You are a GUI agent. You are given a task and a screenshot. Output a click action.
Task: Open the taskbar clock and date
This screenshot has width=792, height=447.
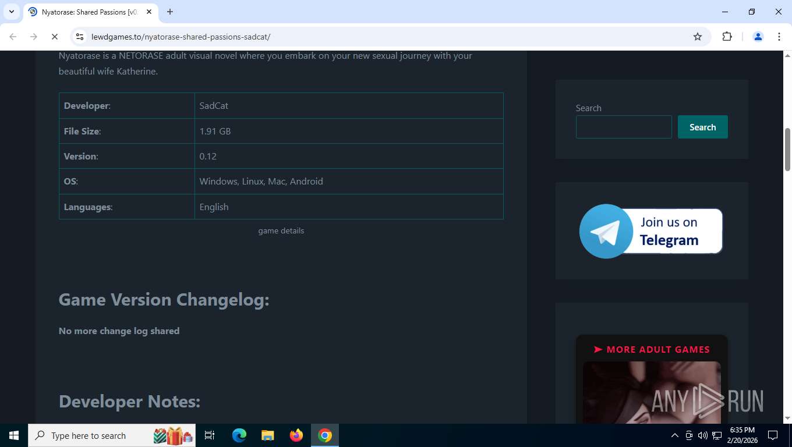742,435
